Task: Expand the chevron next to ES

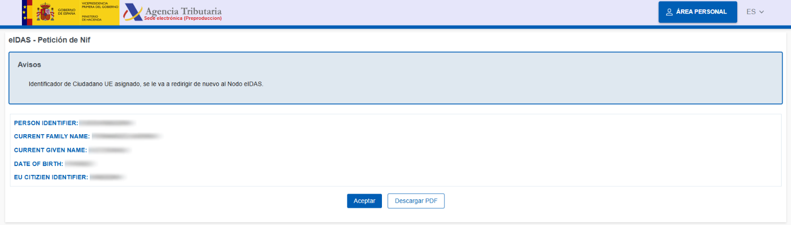Action: 762,12
